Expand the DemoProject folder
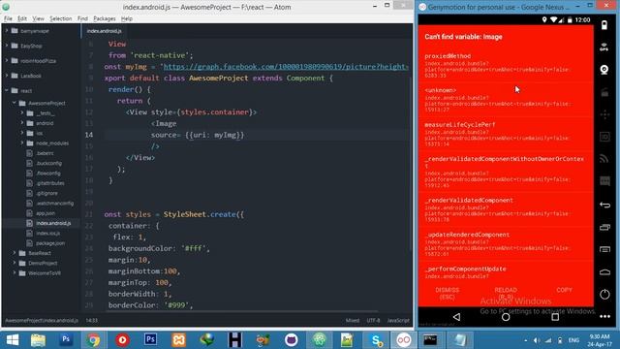The height and width of the screenshot is (349, 620). [x=15, y=263]
